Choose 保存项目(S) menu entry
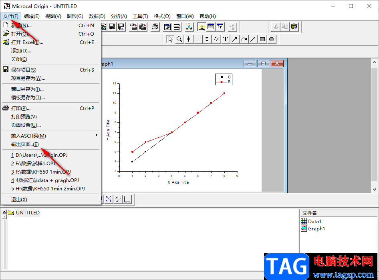 [x=51, y=70]
